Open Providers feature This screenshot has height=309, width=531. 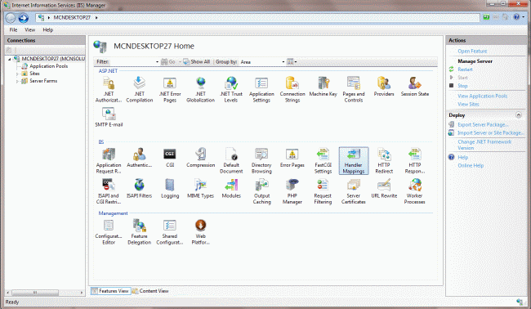[384, 87]
